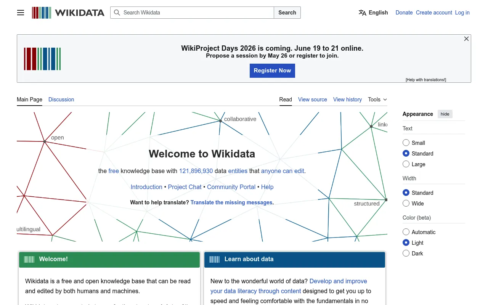Open the View history tab
The width and height of the screenshot is (488, 305).
pyautogui.click(x=347, y=100)
